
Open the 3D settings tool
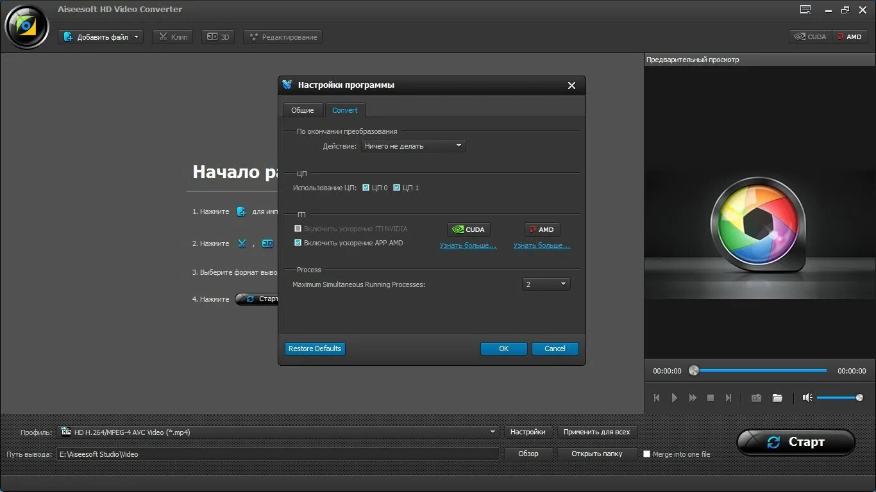coord(218,37)
